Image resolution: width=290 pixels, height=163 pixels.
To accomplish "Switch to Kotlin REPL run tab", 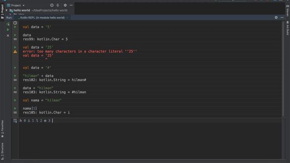I will 42,18.
